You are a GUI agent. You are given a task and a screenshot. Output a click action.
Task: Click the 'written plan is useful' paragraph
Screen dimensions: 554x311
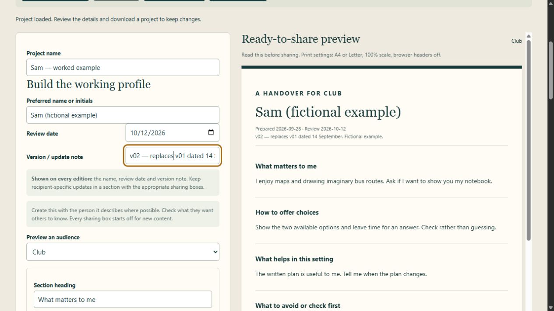point(341,274)
